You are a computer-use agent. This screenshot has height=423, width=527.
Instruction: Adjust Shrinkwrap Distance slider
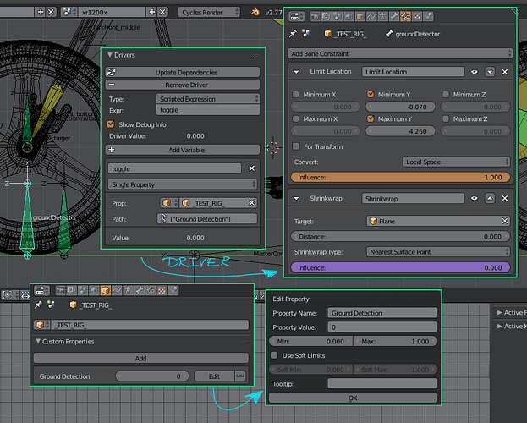(400, 236)
